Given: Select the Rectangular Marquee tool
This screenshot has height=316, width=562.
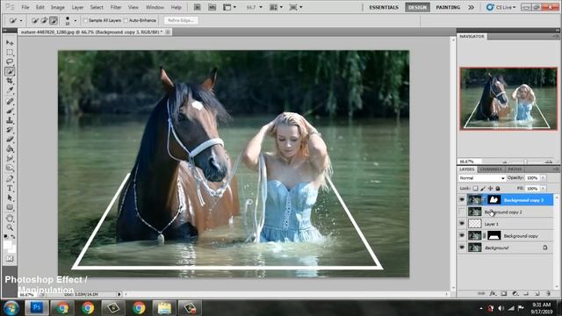Looking at the screenshot, I should tap(10, 53).
